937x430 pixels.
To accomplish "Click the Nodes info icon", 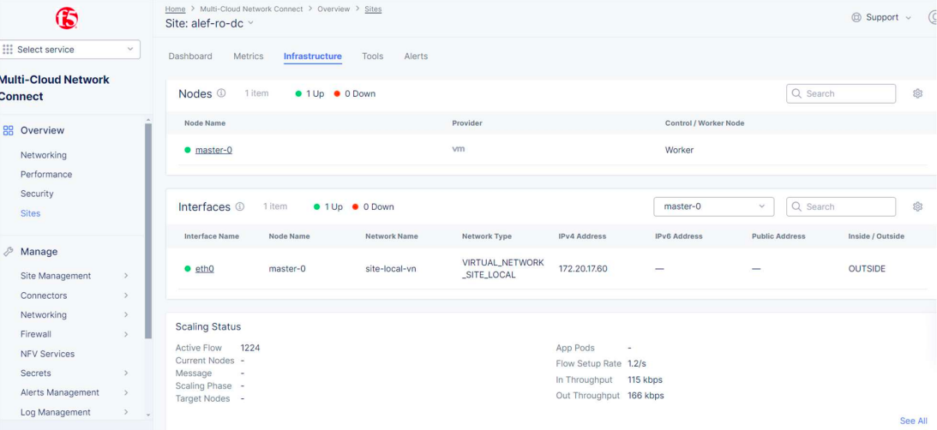I will click(221, 93).
